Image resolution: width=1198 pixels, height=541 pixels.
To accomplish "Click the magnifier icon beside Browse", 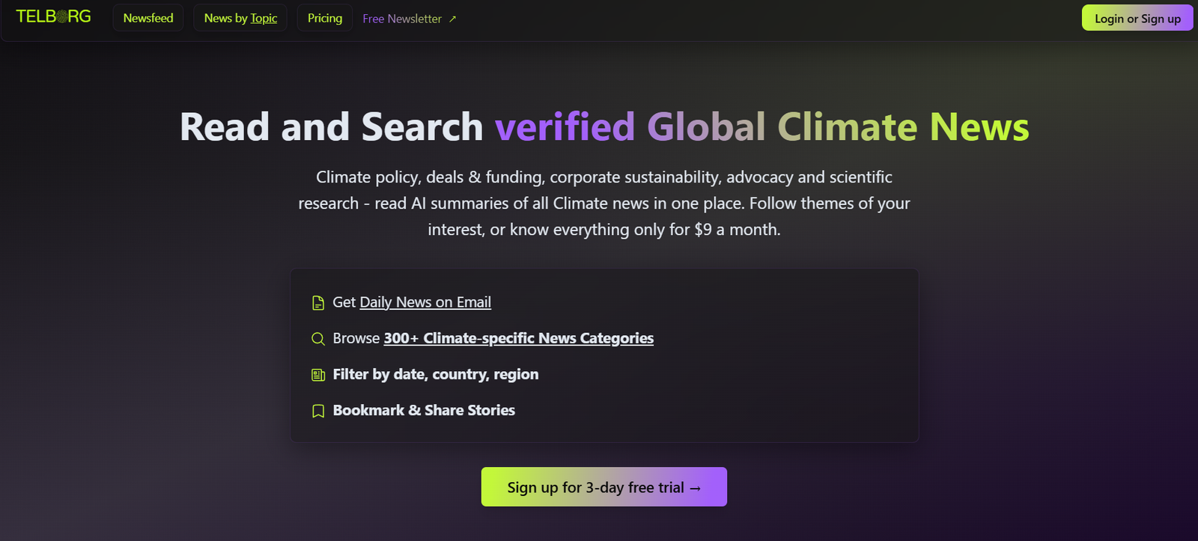I will pos(318,339).
